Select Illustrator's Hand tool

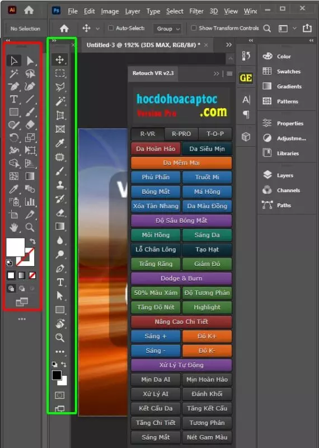pos(13,227)
